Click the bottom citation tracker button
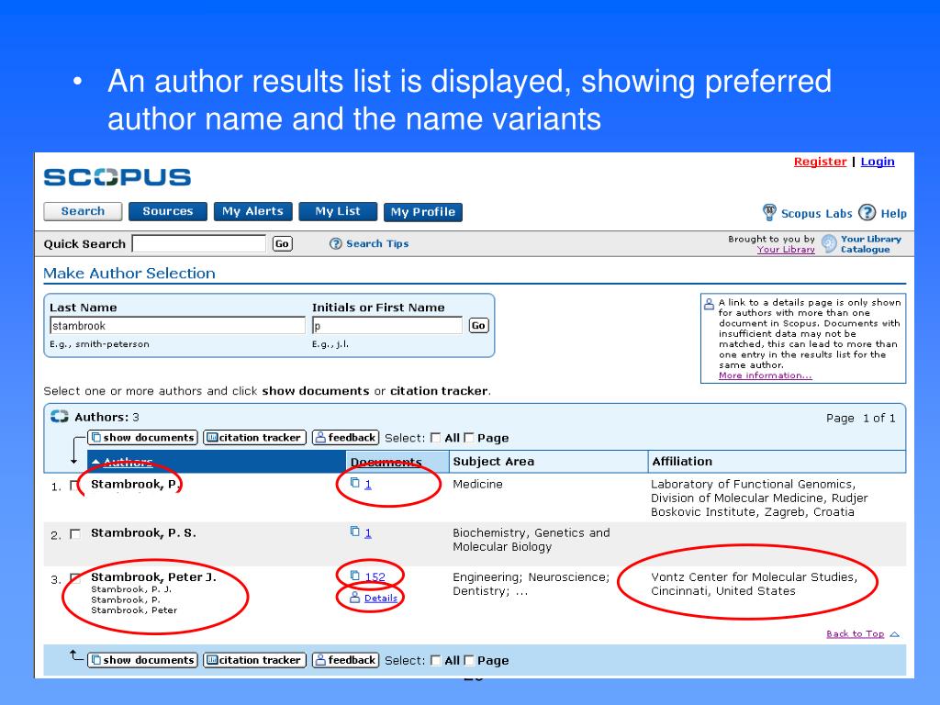The height and width of the screenshot is (705, 940). coord(255,660)
